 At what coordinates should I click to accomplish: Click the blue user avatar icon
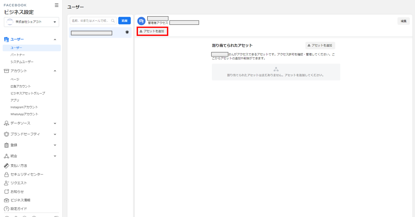tap(141, 21)
